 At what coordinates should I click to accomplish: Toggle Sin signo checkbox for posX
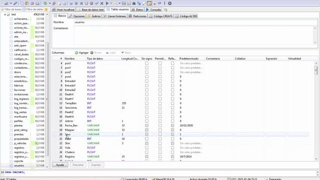coord(146,63)
